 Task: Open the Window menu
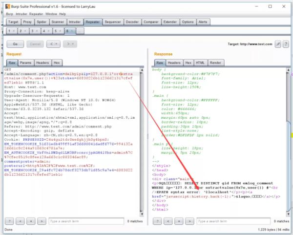[x=52, y=14]
